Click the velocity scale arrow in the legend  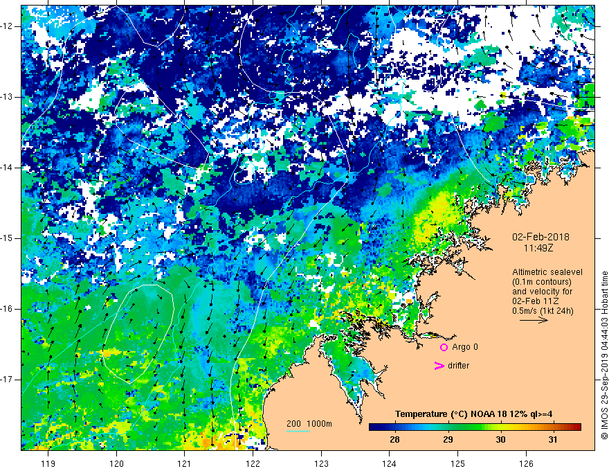(x=534, y=320)
